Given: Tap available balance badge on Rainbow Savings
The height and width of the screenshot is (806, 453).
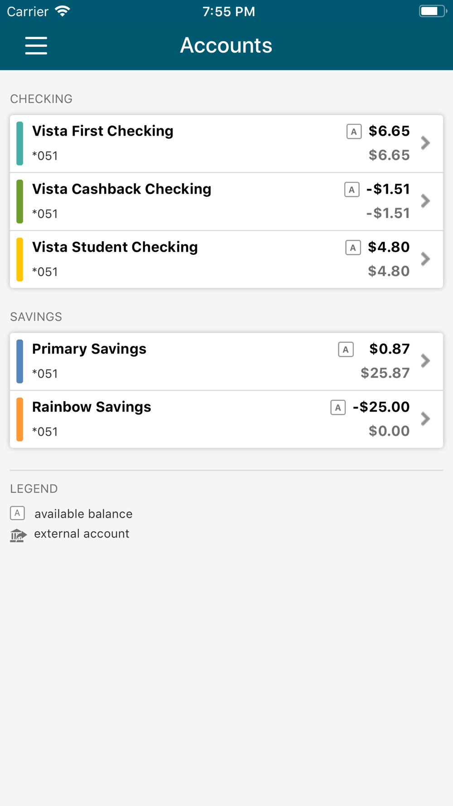Looking at the screenshot, I should tap(338, 408).
